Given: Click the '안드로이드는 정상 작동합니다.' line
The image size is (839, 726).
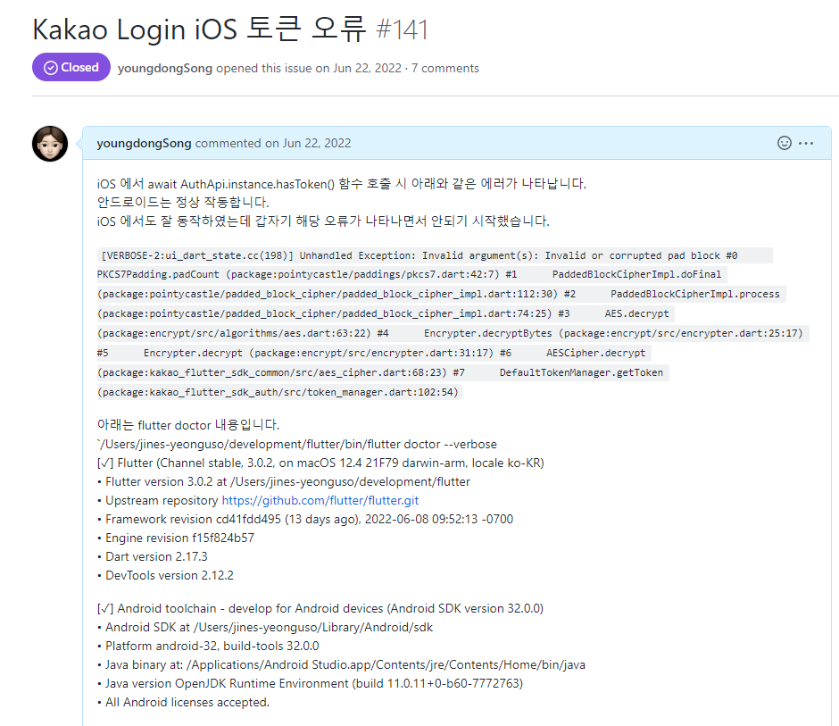Looking at the screenshot, I should [x=183, y=203].
